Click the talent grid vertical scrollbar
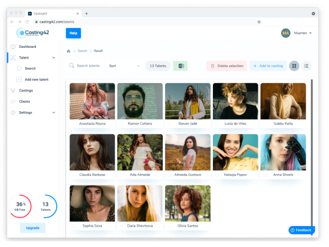 (x=312, y=157)
